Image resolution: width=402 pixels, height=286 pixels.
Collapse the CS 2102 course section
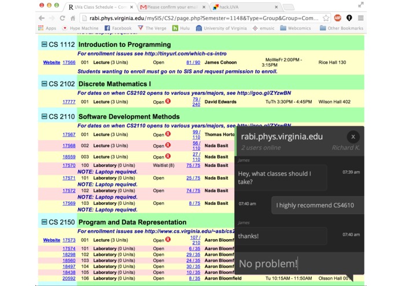point(44,83)
